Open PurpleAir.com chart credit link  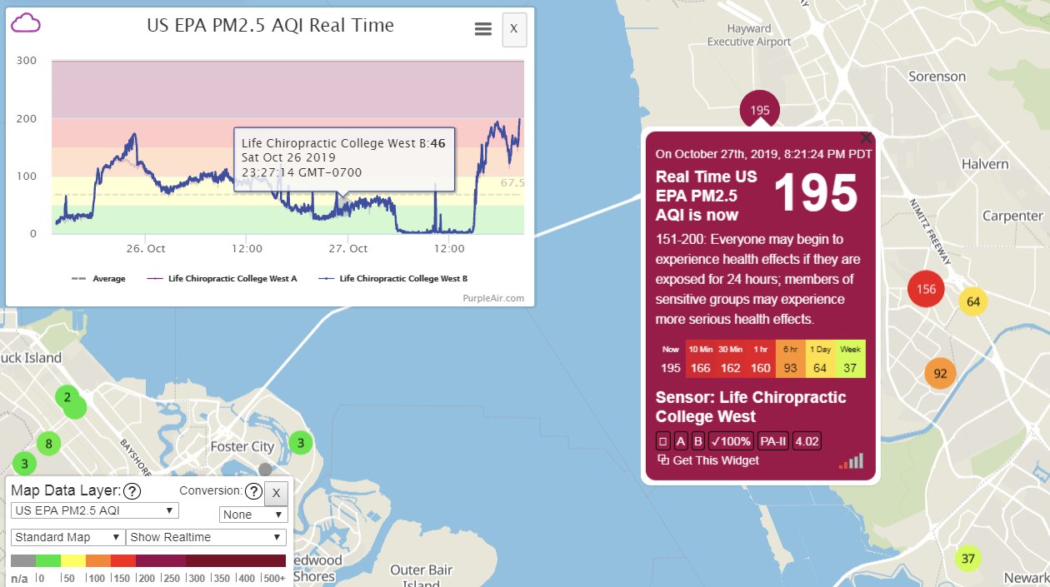click(493, 297)
